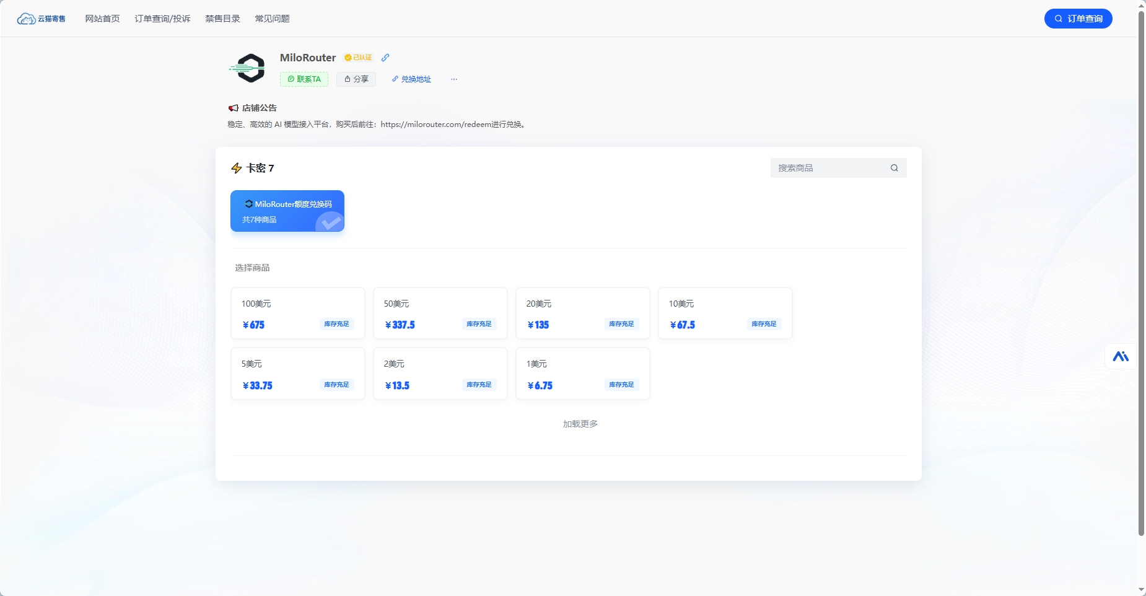Pick the 2美元 product card

click(440, 374)
